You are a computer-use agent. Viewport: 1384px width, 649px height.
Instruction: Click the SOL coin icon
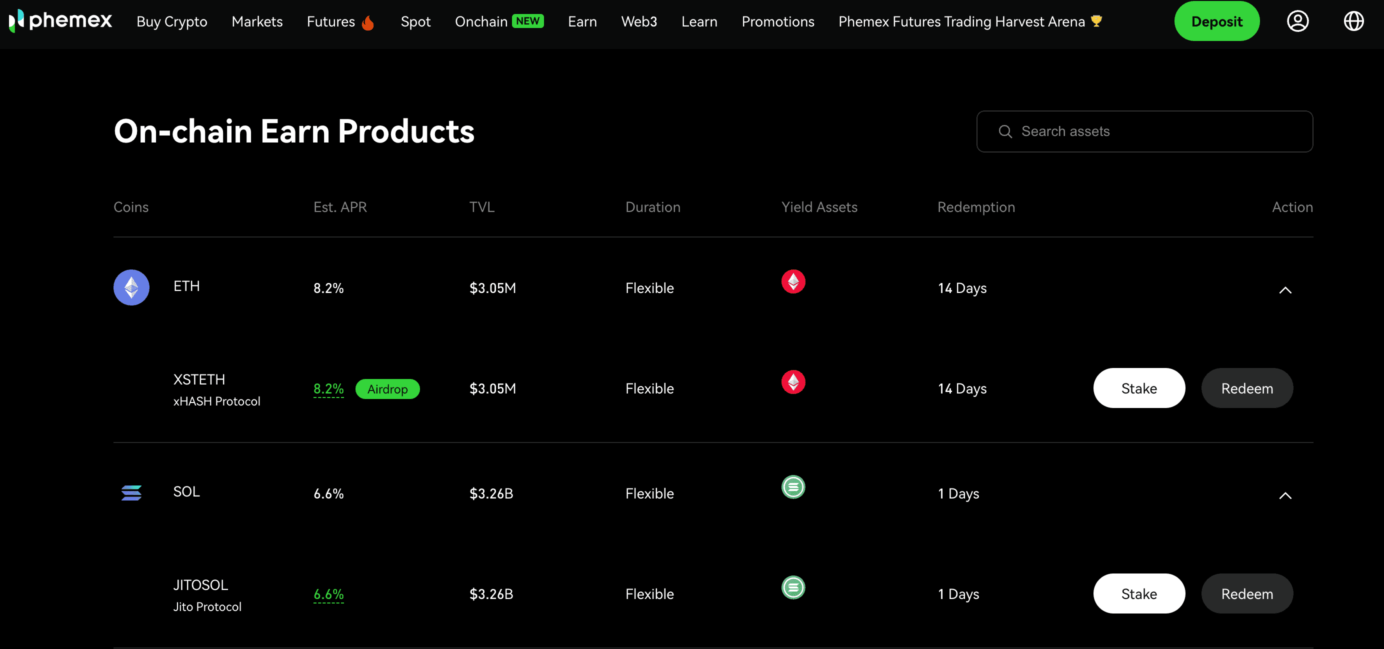point(131,492)
